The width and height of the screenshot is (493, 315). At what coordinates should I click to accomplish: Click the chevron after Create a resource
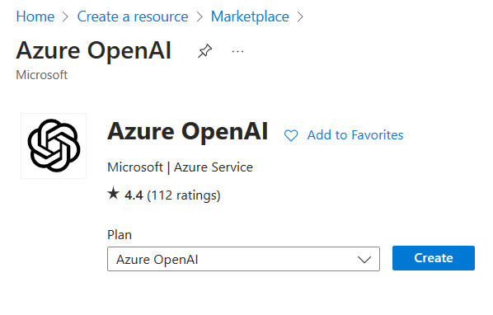pos(200,17)
